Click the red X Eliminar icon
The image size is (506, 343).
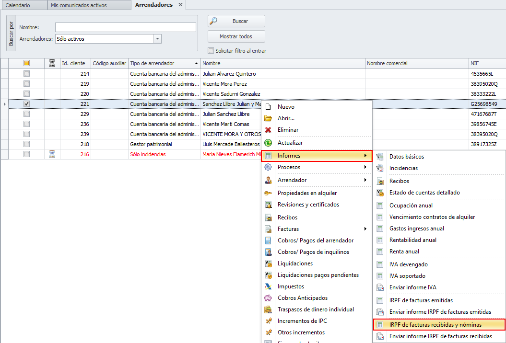[x=268, y=130]
